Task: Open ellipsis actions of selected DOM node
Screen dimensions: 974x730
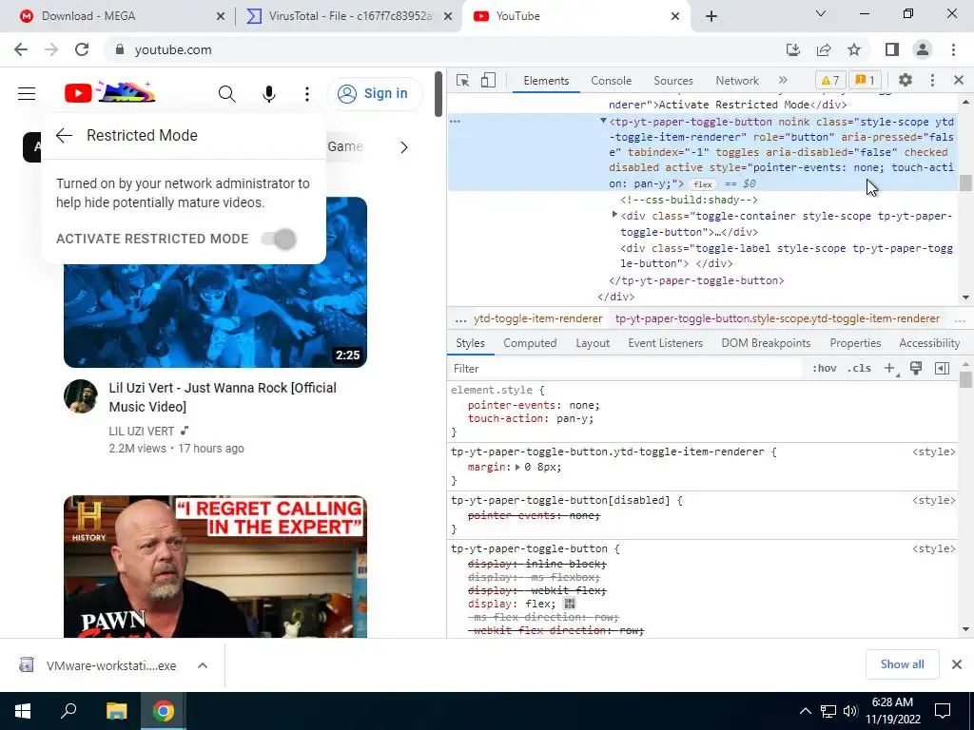Action: click(456, 121)
